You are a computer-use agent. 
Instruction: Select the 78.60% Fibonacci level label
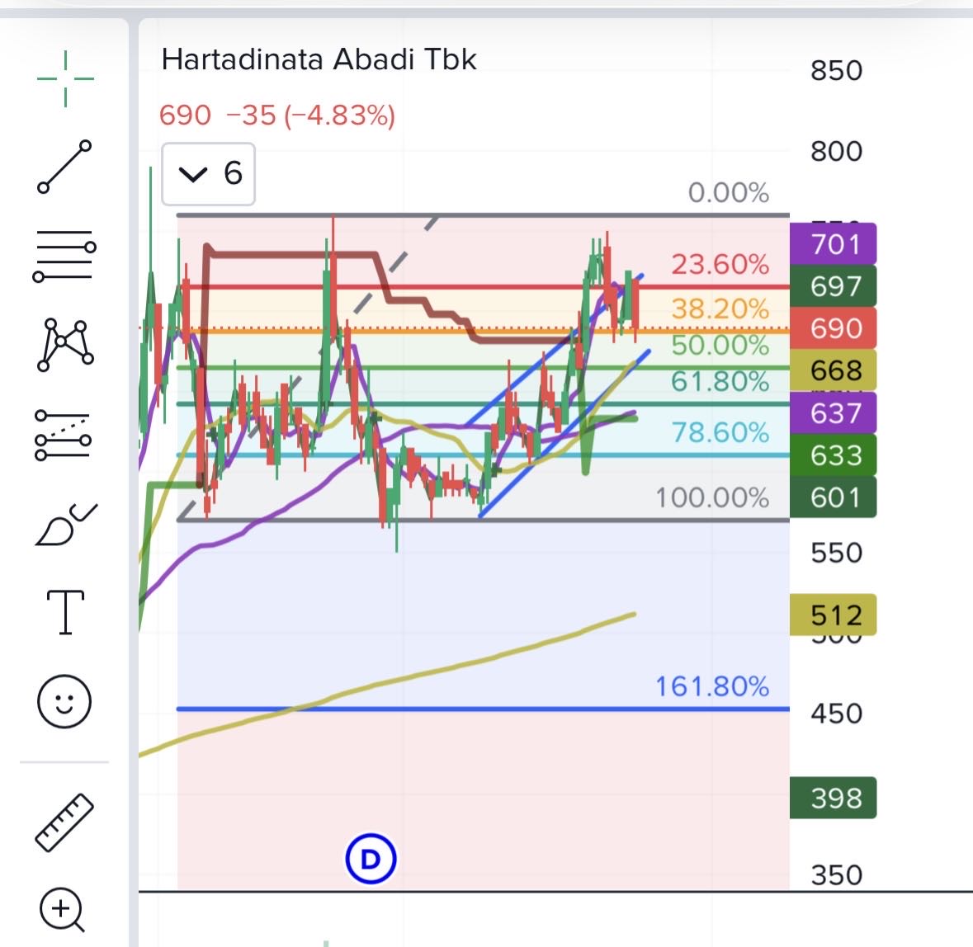(720, 431)
